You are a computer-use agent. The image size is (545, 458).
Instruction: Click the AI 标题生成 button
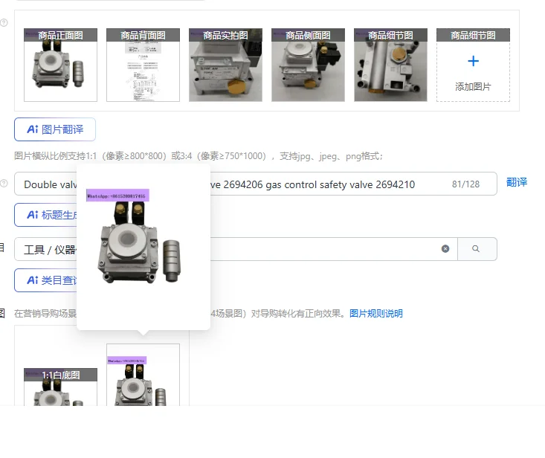[46, 215]
